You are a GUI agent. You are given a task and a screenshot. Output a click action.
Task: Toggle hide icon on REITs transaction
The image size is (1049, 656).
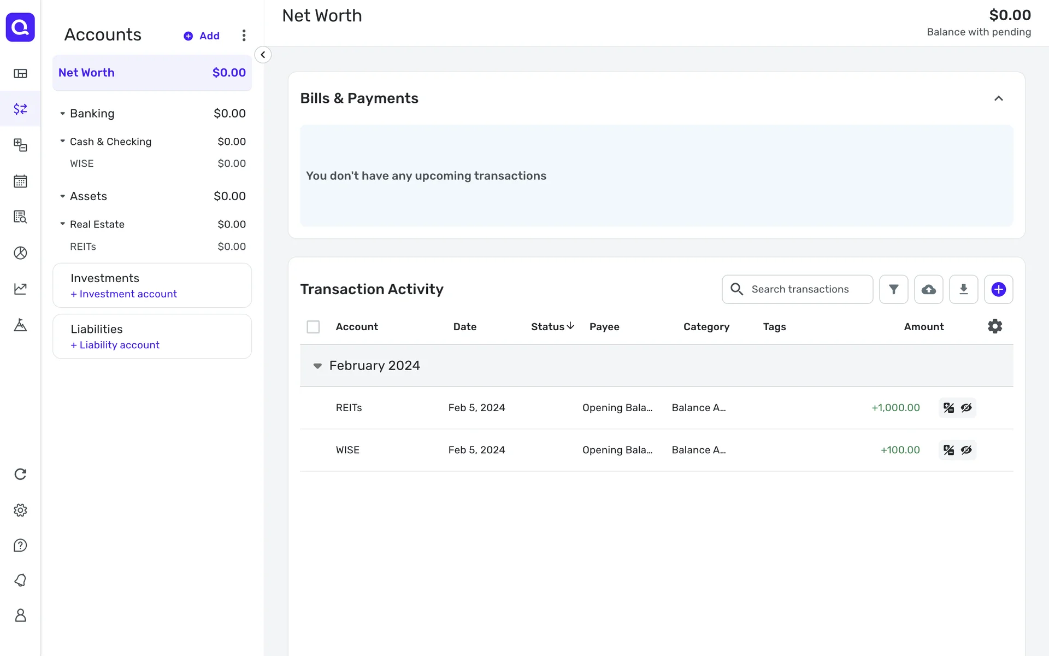tap(966, 408)
